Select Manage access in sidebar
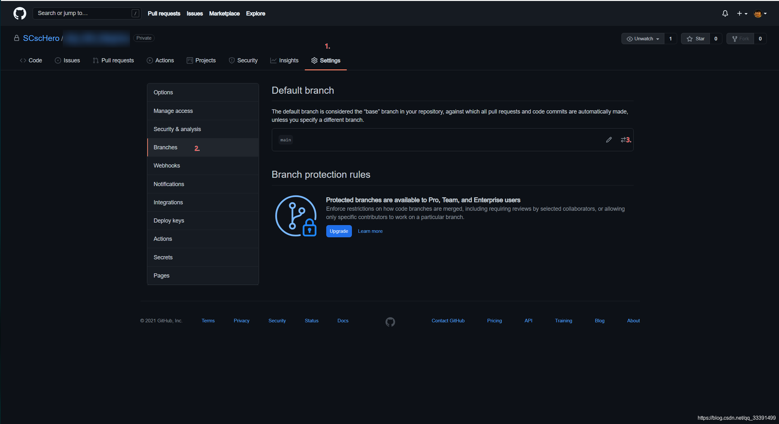 [x=203, y=111]
